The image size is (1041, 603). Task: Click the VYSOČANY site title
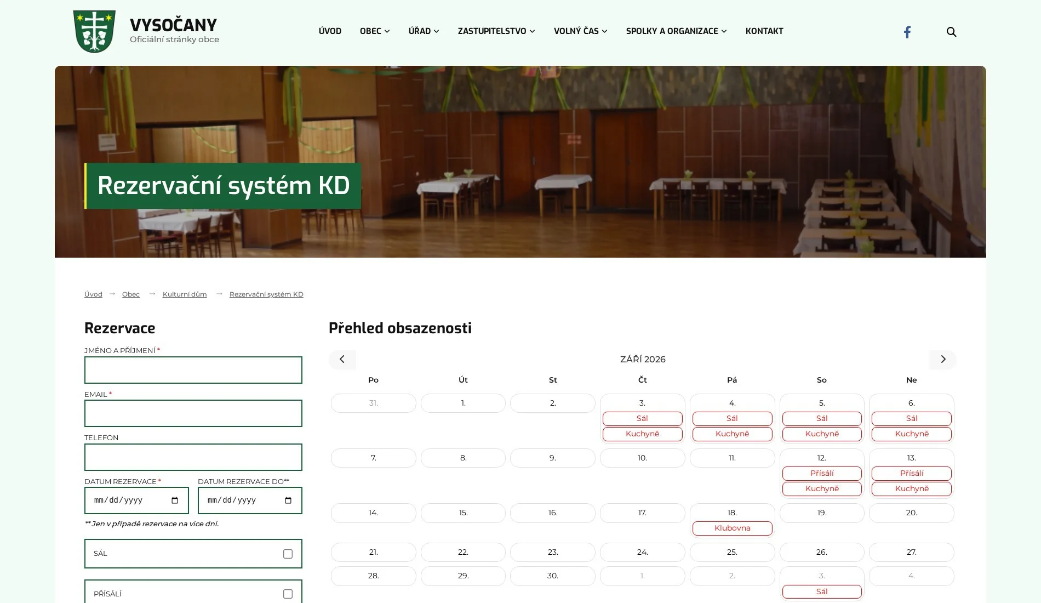[x=173, y=25]
